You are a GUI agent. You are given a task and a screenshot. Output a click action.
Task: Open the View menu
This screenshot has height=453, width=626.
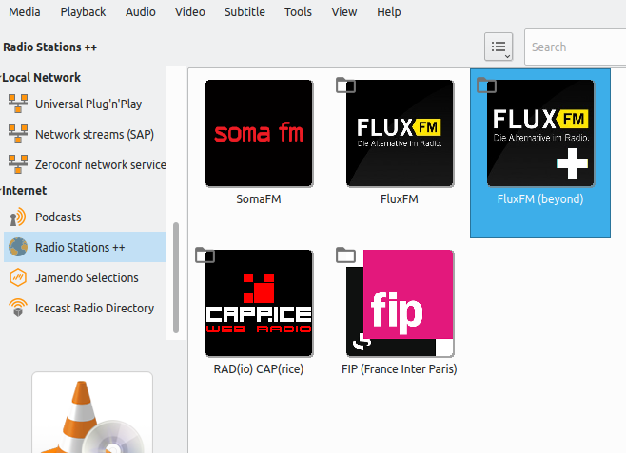click(x=343, y=12)
